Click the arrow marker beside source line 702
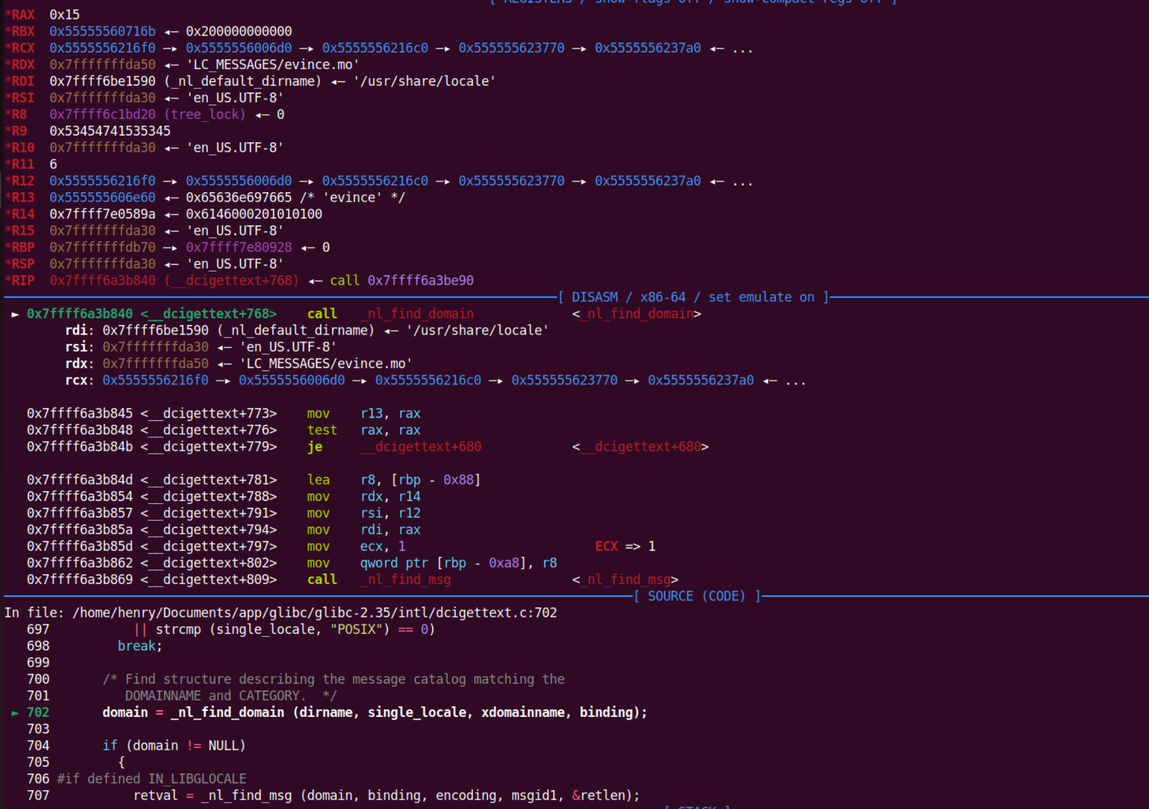The height and width of the screenshot is (809, 1149). pyautogui.click(x=14, y=713)
